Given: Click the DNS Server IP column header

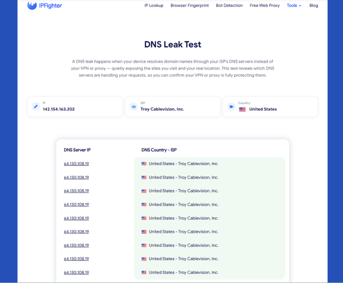Looking at the screenshot, I should tap(77, 150).
